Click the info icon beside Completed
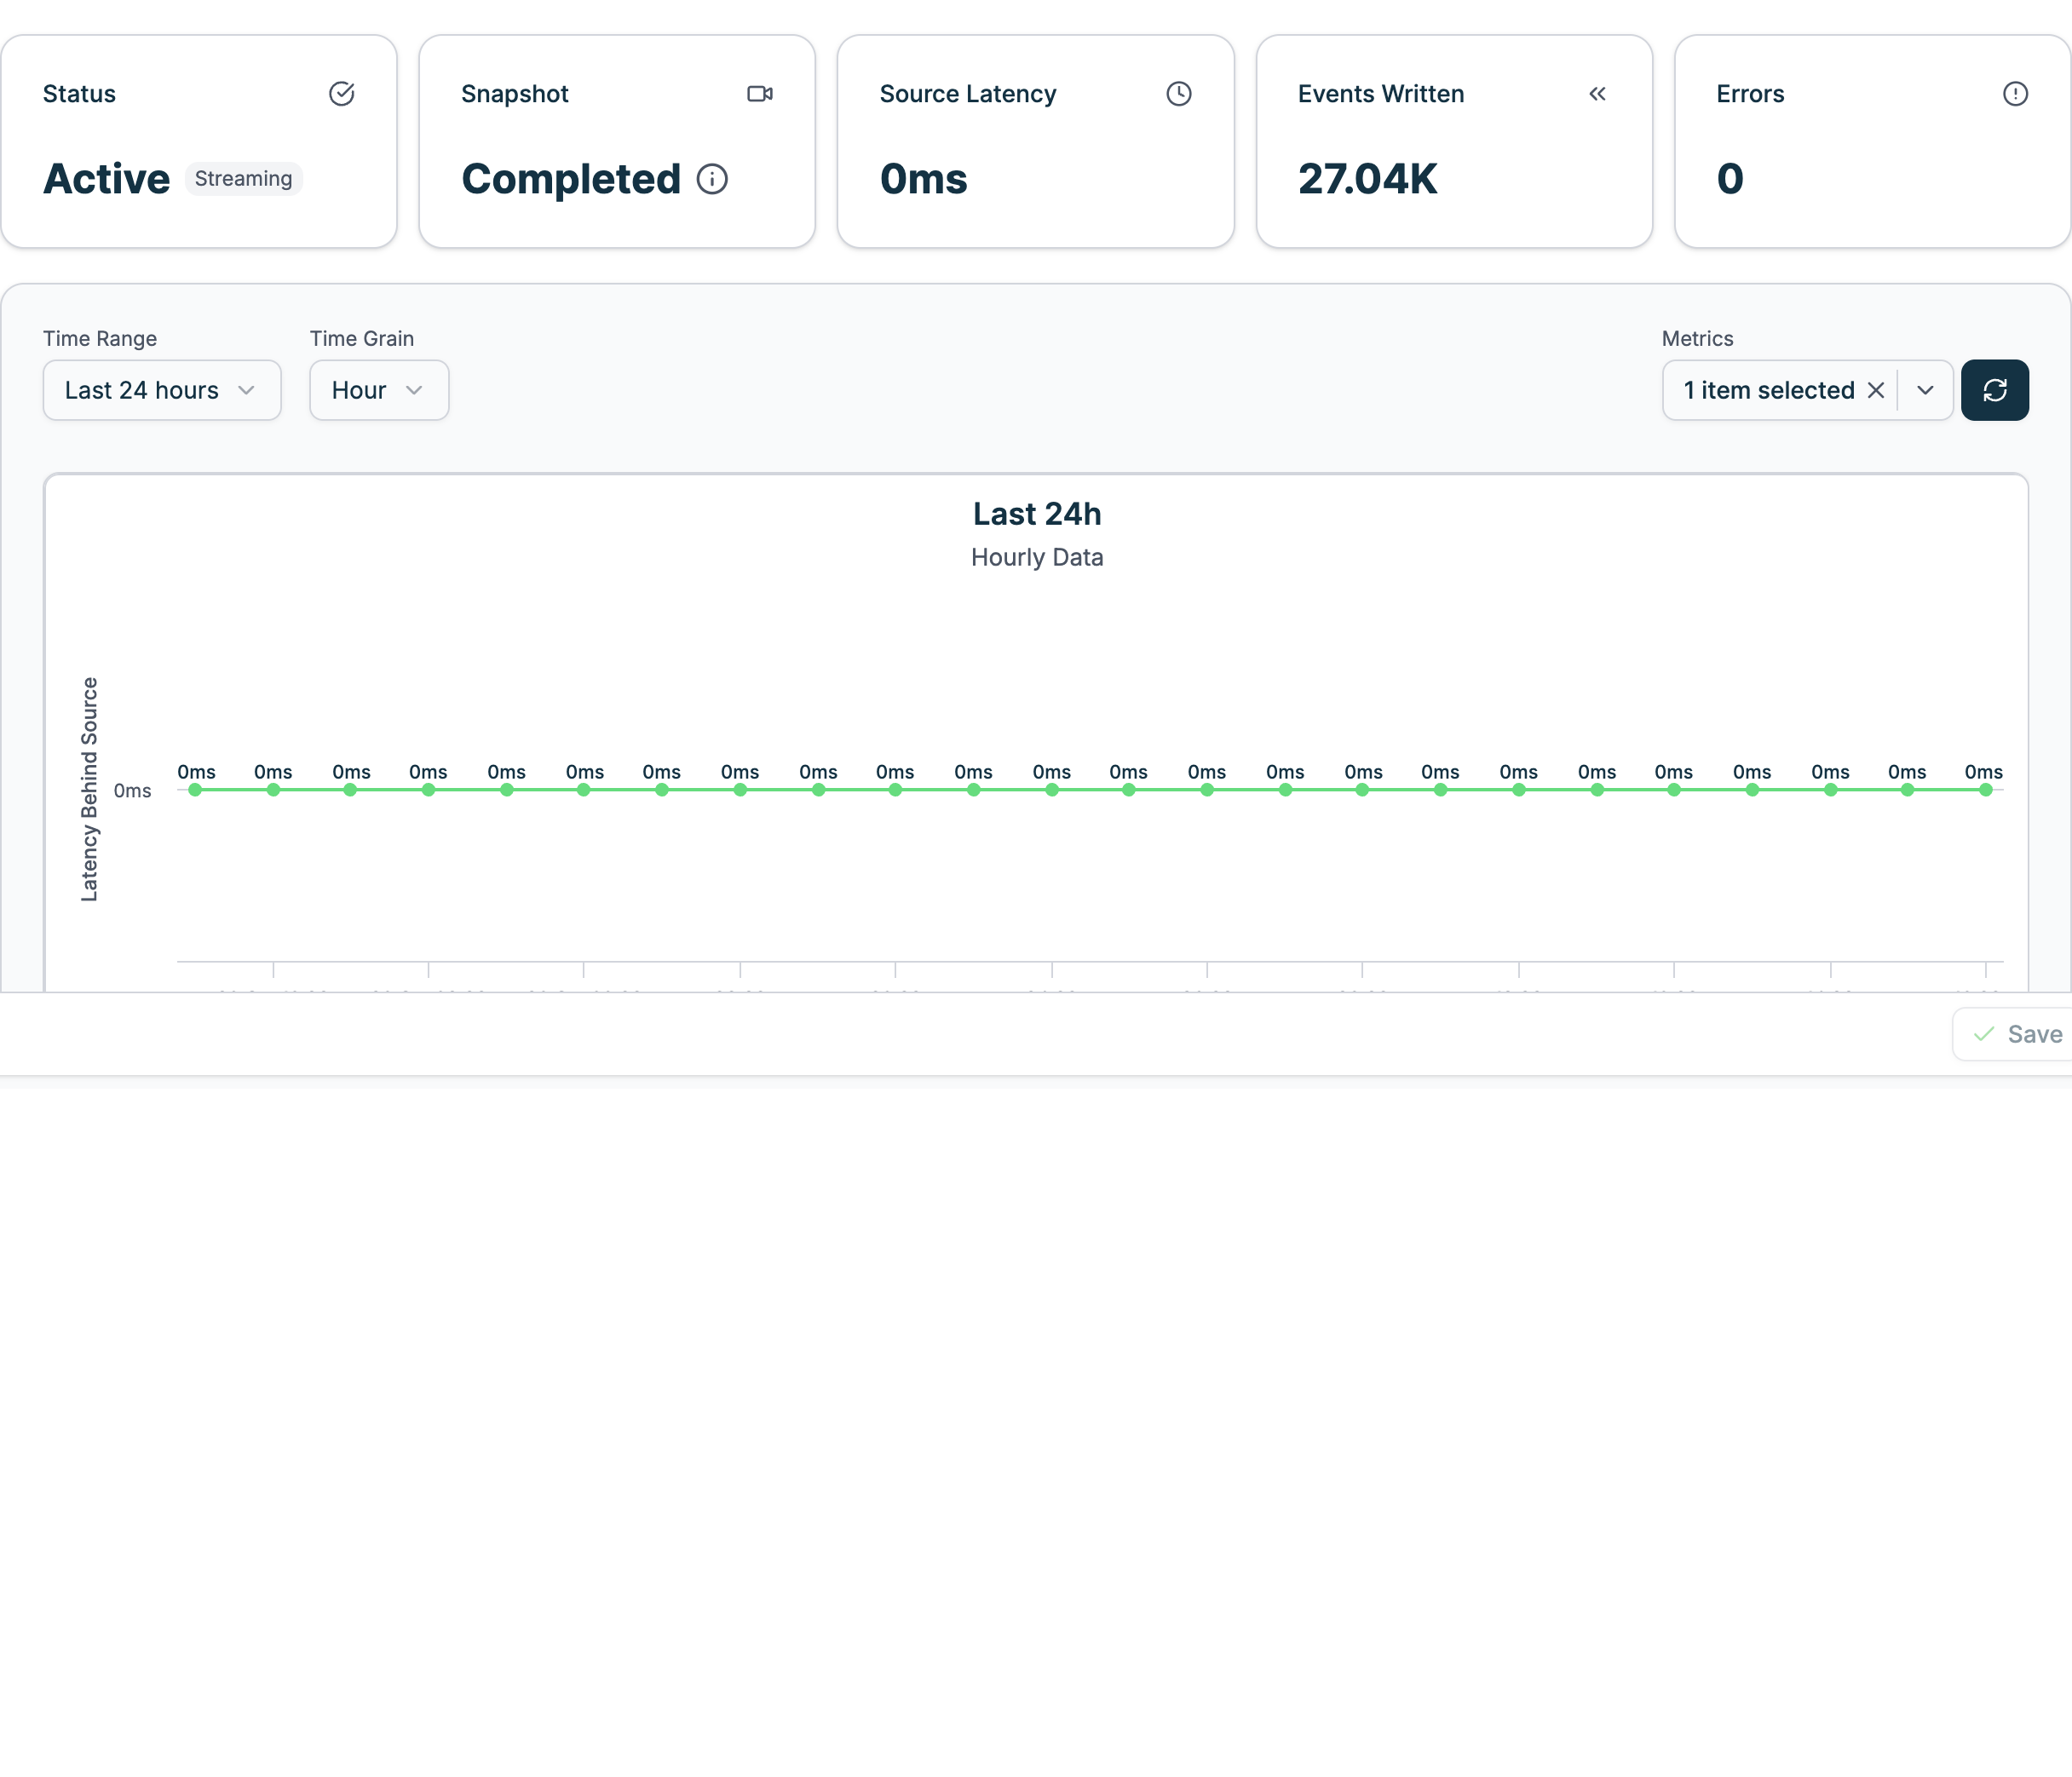 click(x=712, y=179)
